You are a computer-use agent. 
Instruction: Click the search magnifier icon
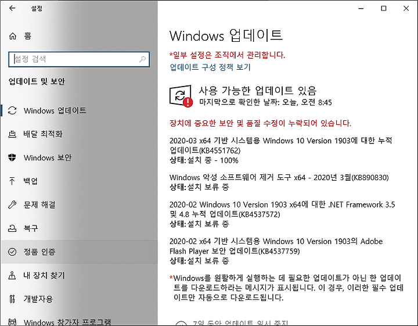142,59
